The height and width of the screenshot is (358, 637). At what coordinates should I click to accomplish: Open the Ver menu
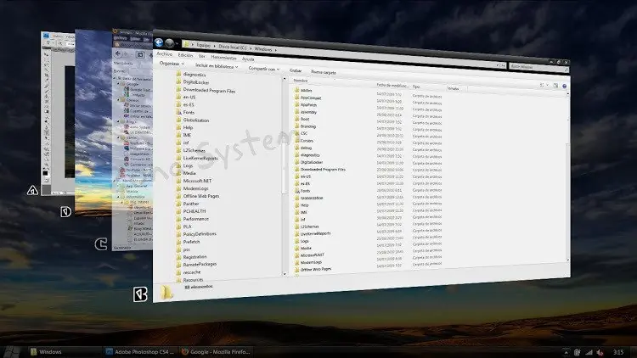click(x=202, y=56)
